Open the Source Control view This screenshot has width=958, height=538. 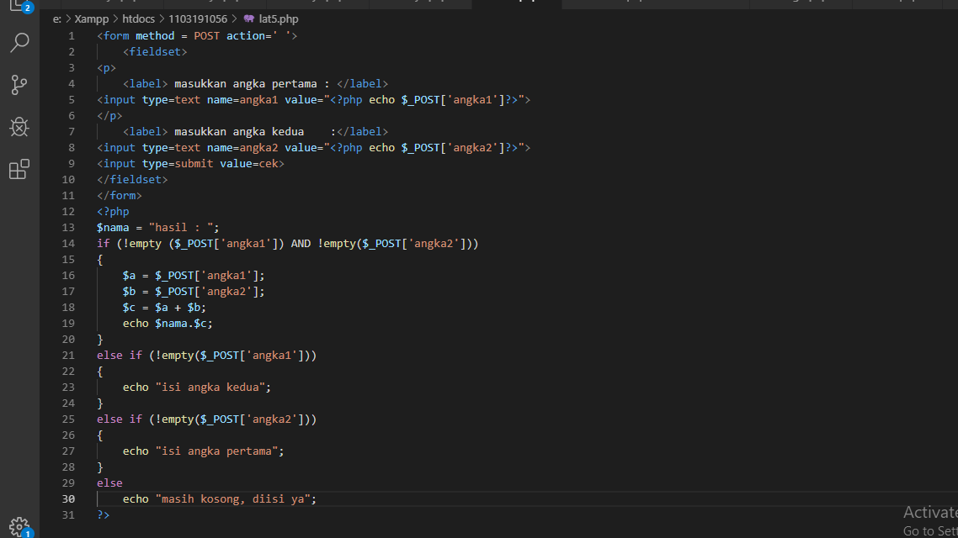click(19, 85)
